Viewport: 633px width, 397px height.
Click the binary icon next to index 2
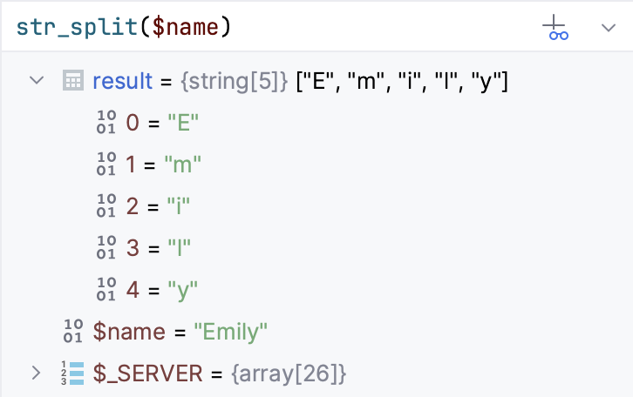click(106, 206)
